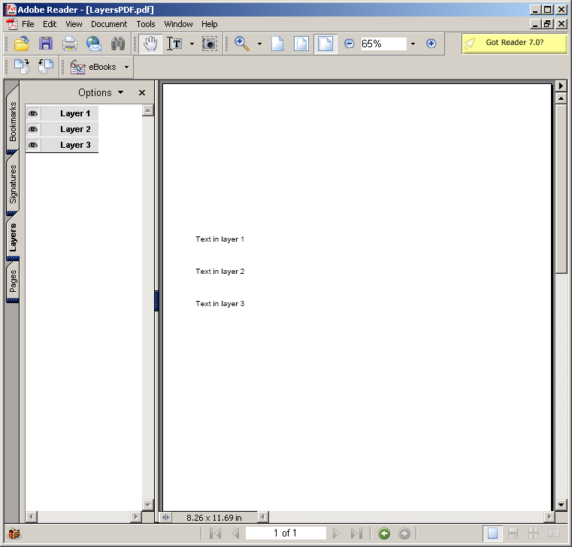Screen dimensions: 572x547
Task: Click the Layers tab
Action: [x=13, y=237]
